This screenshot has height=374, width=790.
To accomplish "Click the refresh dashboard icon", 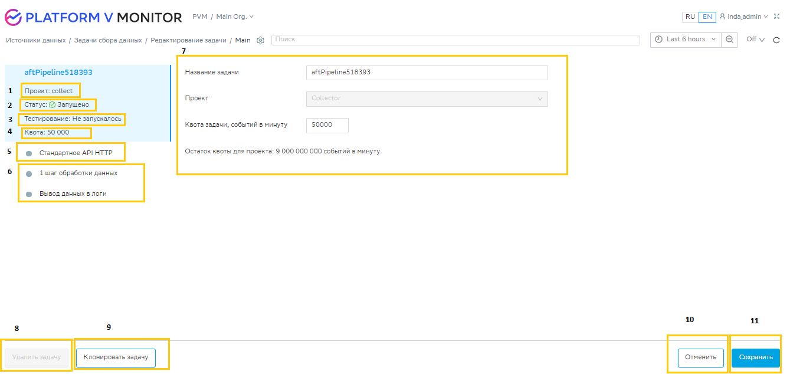I will coord(776,40).
